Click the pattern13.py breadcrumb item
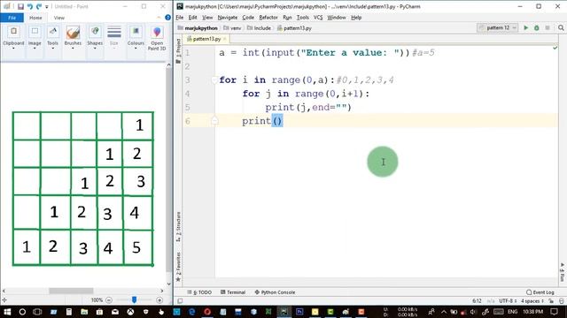Screen dimensions: 567x318 [294, 28]
